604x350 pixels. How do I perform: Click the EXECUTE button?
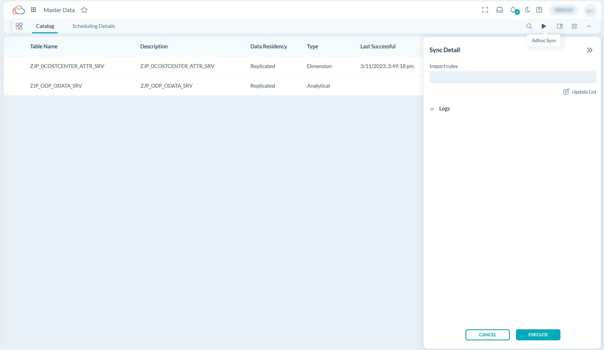coord(537,334)
